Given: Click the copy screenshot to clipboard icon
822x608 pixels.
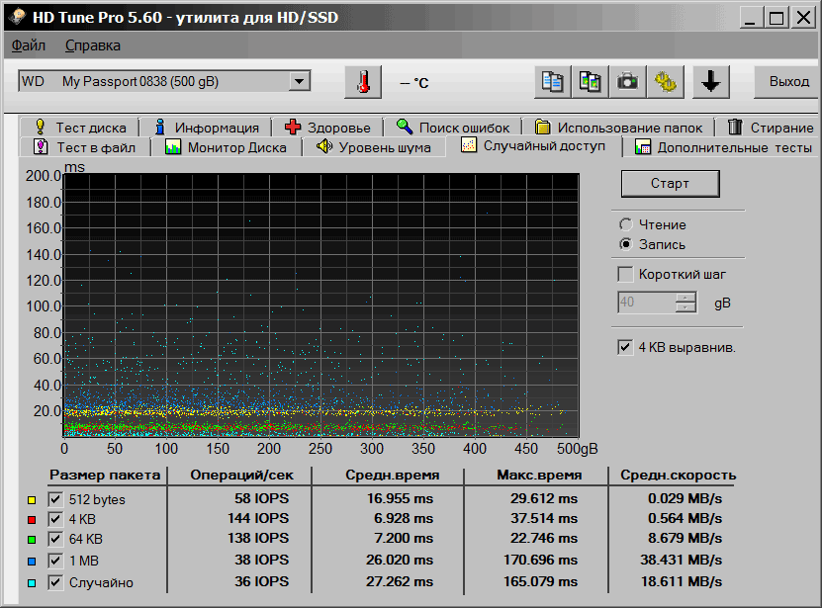Looking at the screenshot, I should [591, 82].
